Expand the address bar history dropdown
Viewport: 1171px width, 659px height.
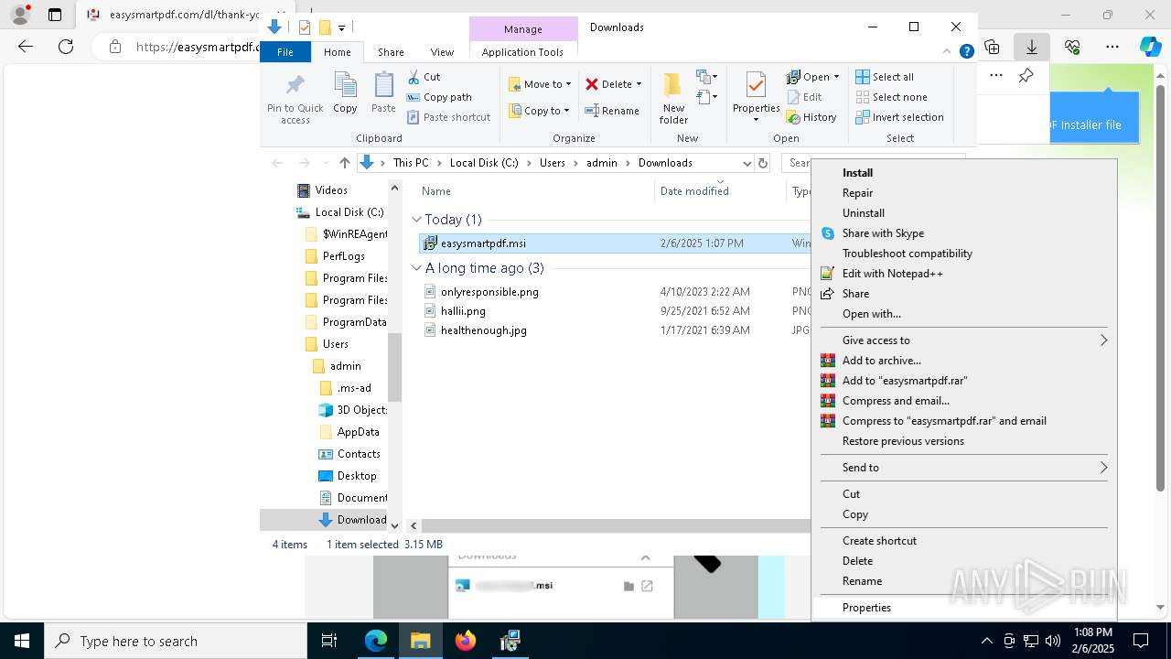pos(746,163)
